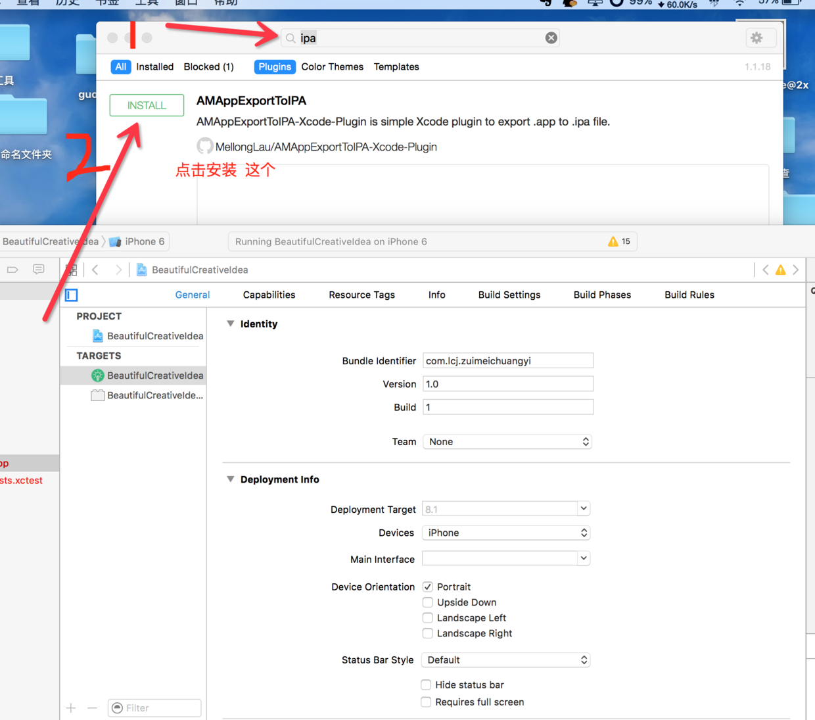Click the BeautifulCreativeIdea jump bar item

[200, 270]
